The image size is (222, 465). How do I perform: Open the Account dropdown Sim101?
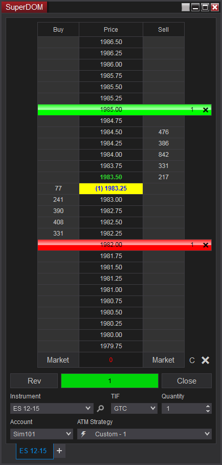coord(41,434)
